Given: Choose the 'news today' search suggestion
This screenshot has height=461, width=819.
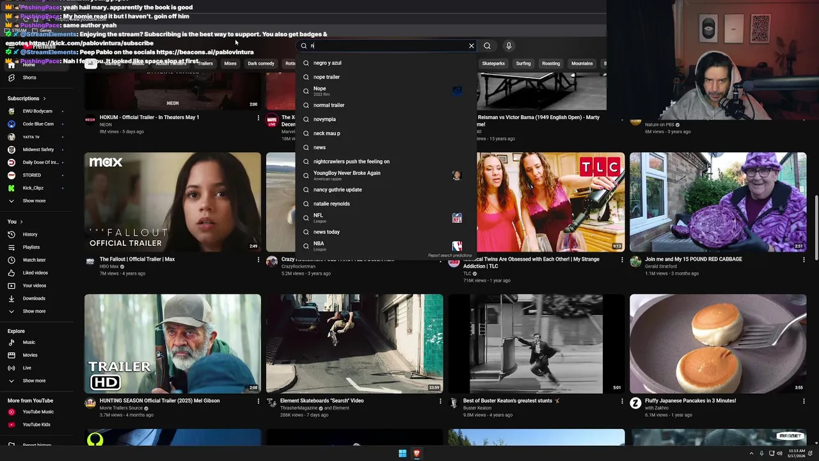Looking at the screenshot, I should point(386,232).
